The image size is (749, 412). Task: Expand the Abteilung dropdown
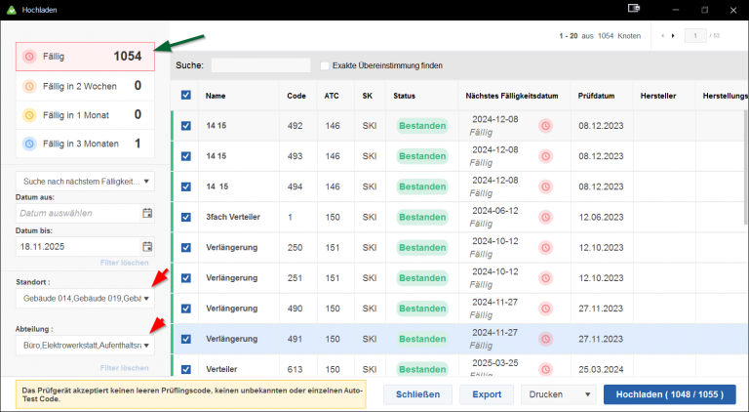(x=147, y=346)
